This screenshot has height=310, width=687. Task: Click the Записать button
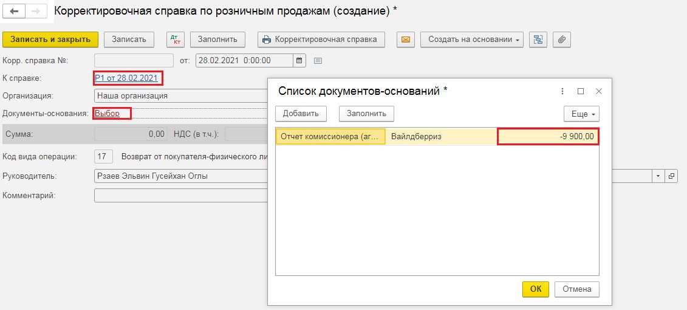129,40
